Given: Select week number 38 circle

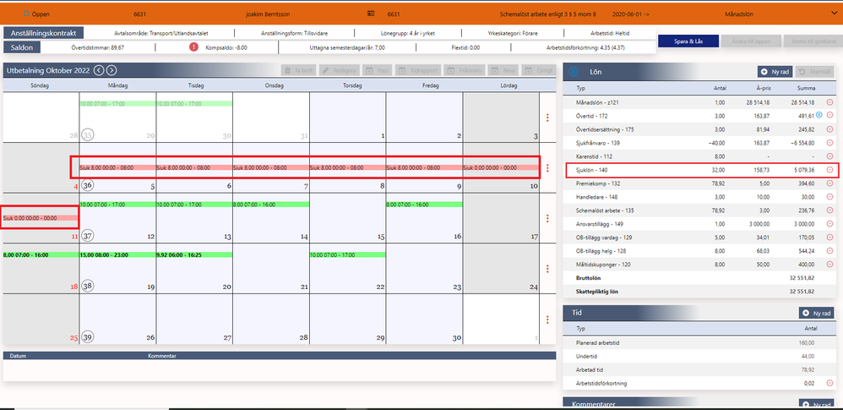Looking at the screenshot, I should click(x=87, y=287).
